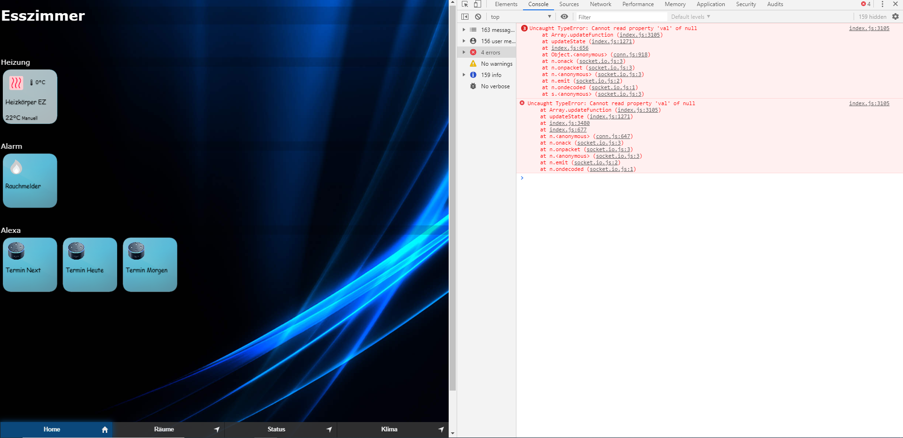
Task: Click the Rauchmelder smoke icon
Action: click(x=16, y=167)
